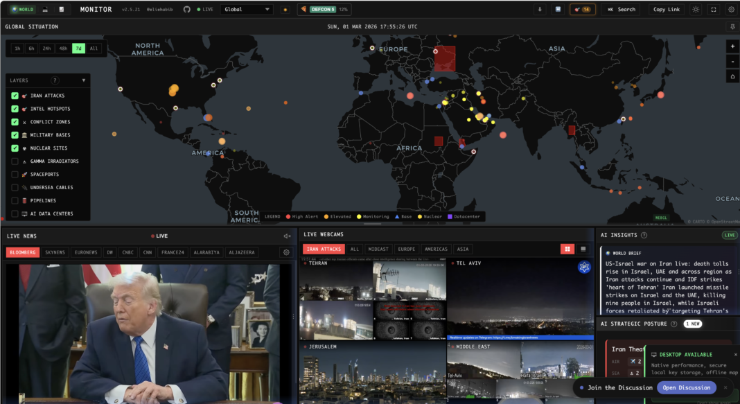This screenshot has height=404, width=740.
Task: Click the download arrow icon in header
Action: tap(540, 10)
